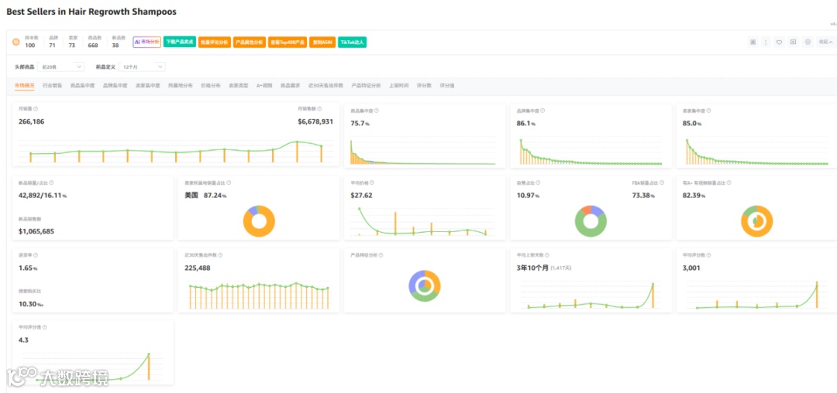
Task: Click the 产品特征分析 donut chart
Action: [425, 286]
